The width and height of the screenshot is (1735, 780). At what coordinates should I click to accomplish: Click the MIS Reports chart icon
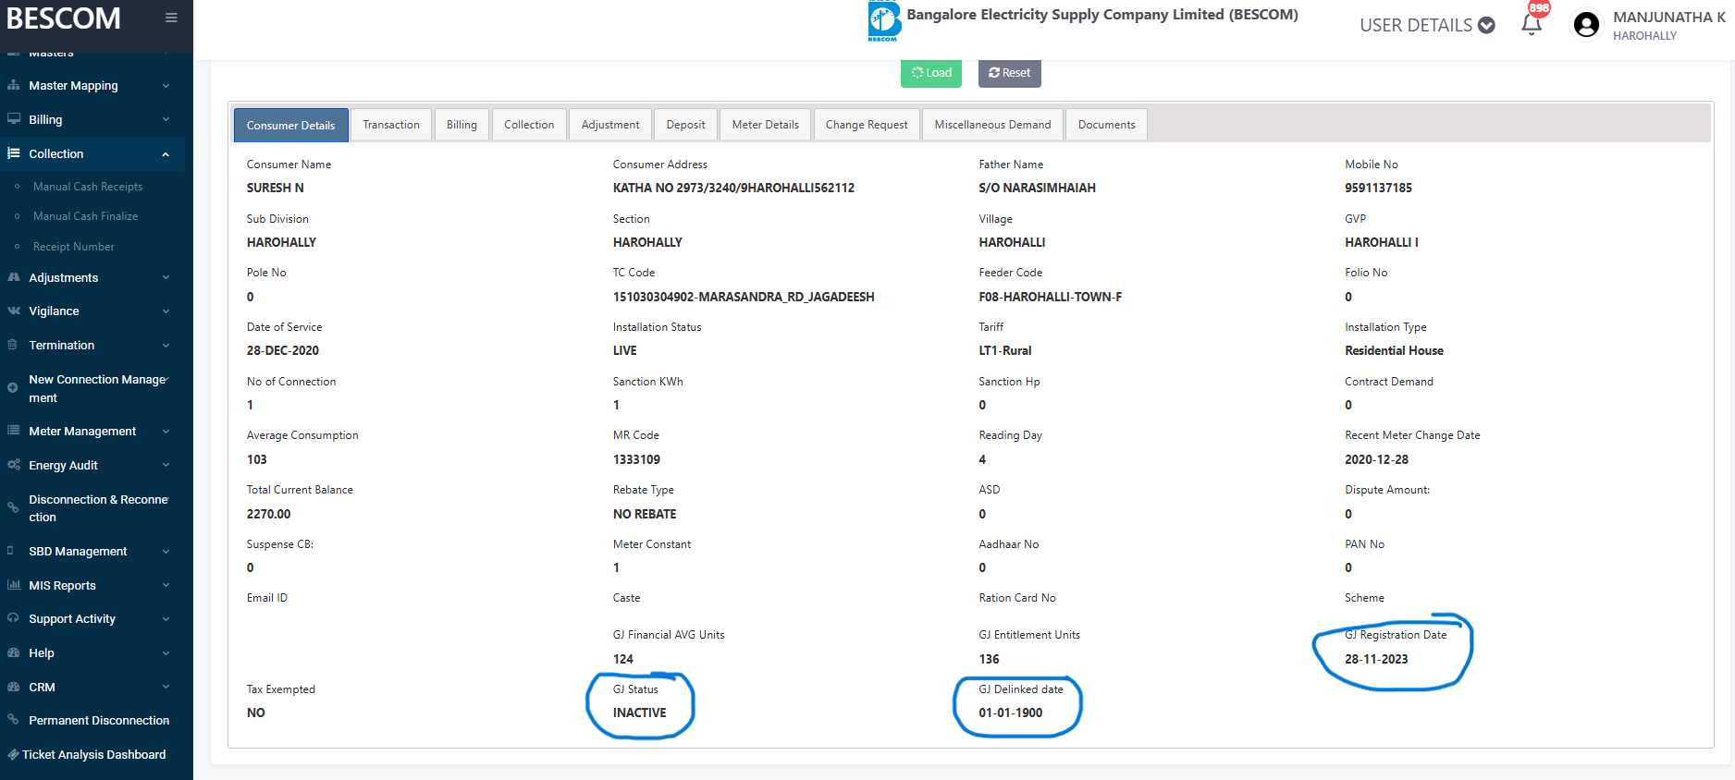(14, 585)
